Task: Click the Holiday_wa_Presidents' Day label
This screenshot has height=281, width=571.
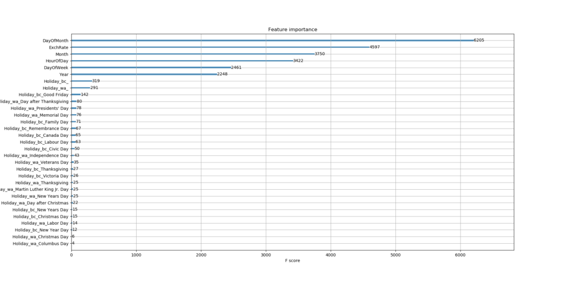Action: (40, 109)
